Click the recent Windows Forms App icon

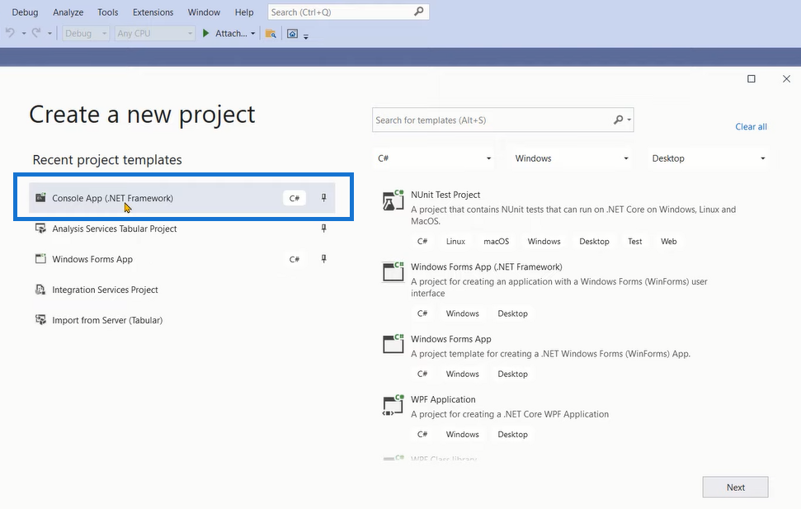(x=40, y=258)
